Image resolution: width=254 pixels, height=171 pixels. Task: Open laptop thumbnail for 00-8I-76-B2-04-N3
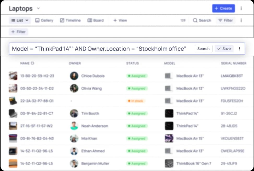pos(13,138)
